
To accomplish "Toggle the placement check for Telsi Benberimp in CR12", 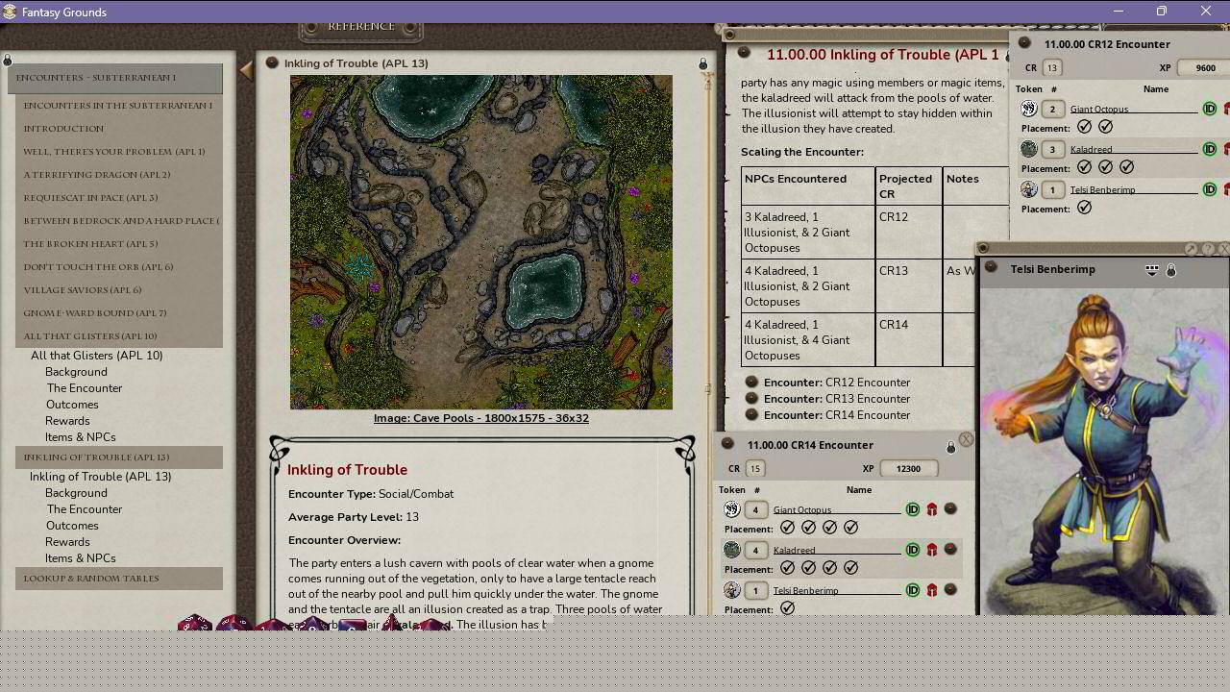I will pos(1085,208).
